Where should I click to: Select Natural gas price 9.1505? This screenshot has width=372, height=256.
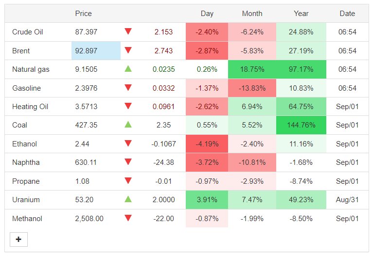(x=86, y=69)
